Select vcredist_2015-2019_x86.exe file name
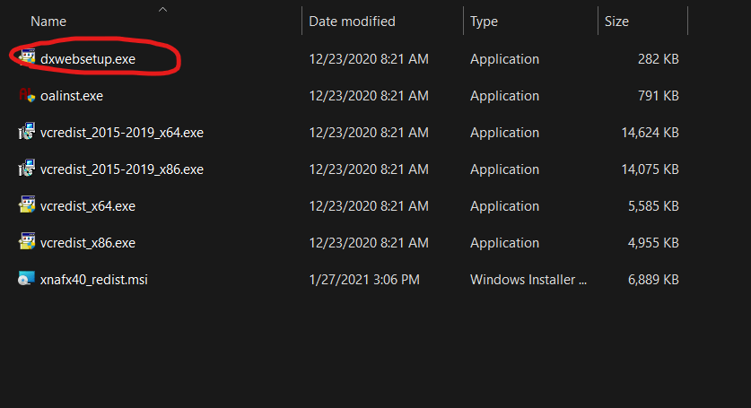 coord(122,169)
